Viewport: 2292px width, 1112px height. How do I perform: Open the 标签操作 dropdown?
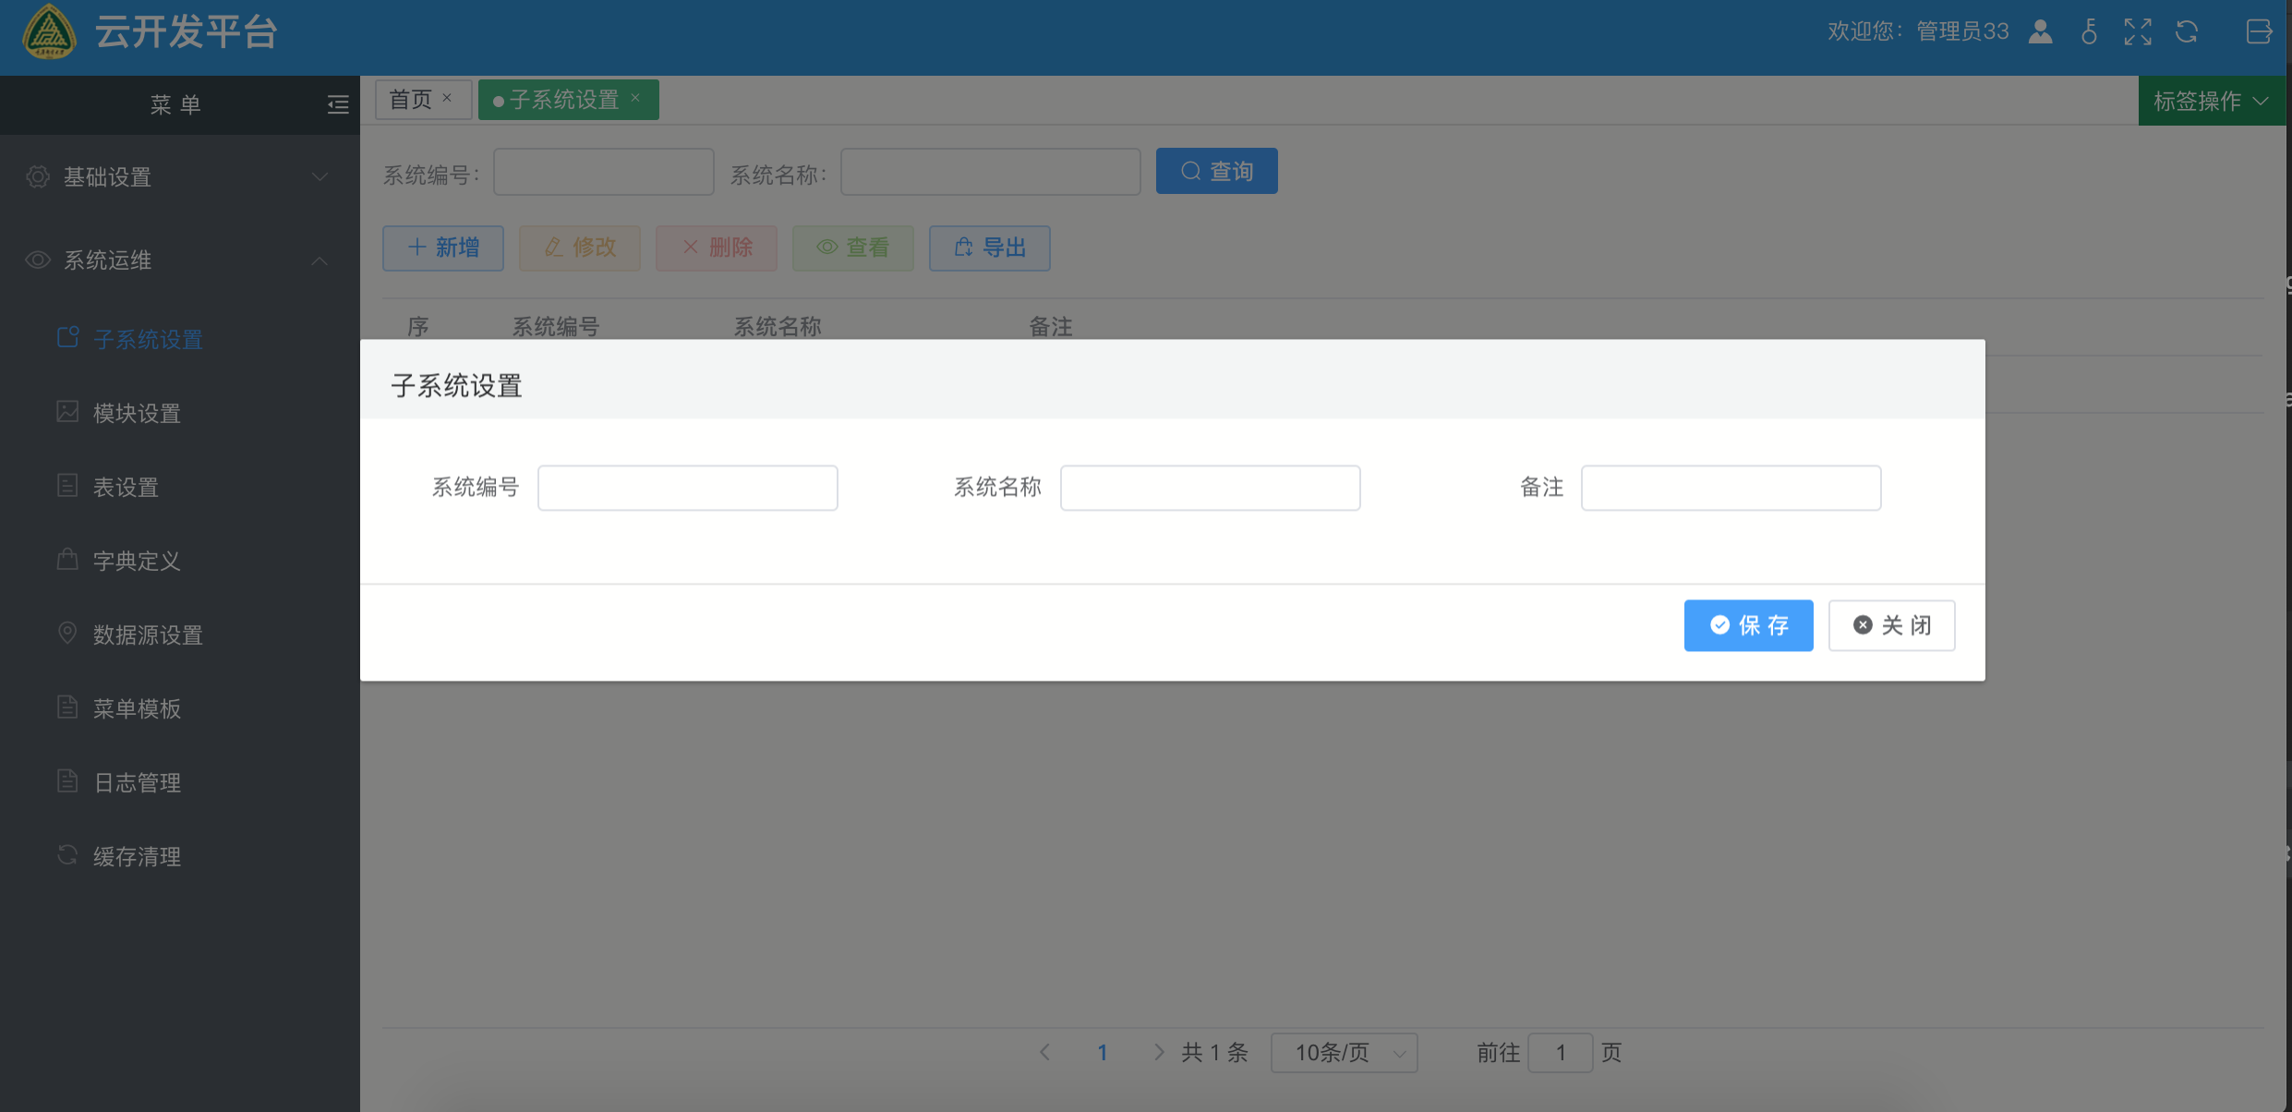tap(2211, 101)
